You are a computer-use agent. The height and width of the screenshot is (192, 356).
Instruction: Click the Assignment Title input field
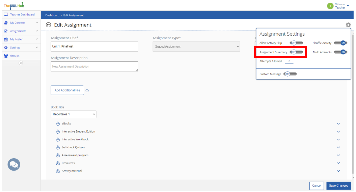pos(94,47)
